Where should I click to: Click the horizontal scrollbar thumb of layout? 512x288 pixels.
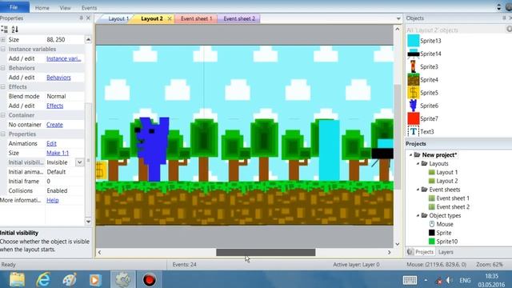266,253
